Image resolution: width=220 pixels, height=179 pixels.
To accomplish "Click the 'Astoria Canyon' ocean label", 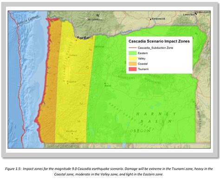I will coord(27,20).
